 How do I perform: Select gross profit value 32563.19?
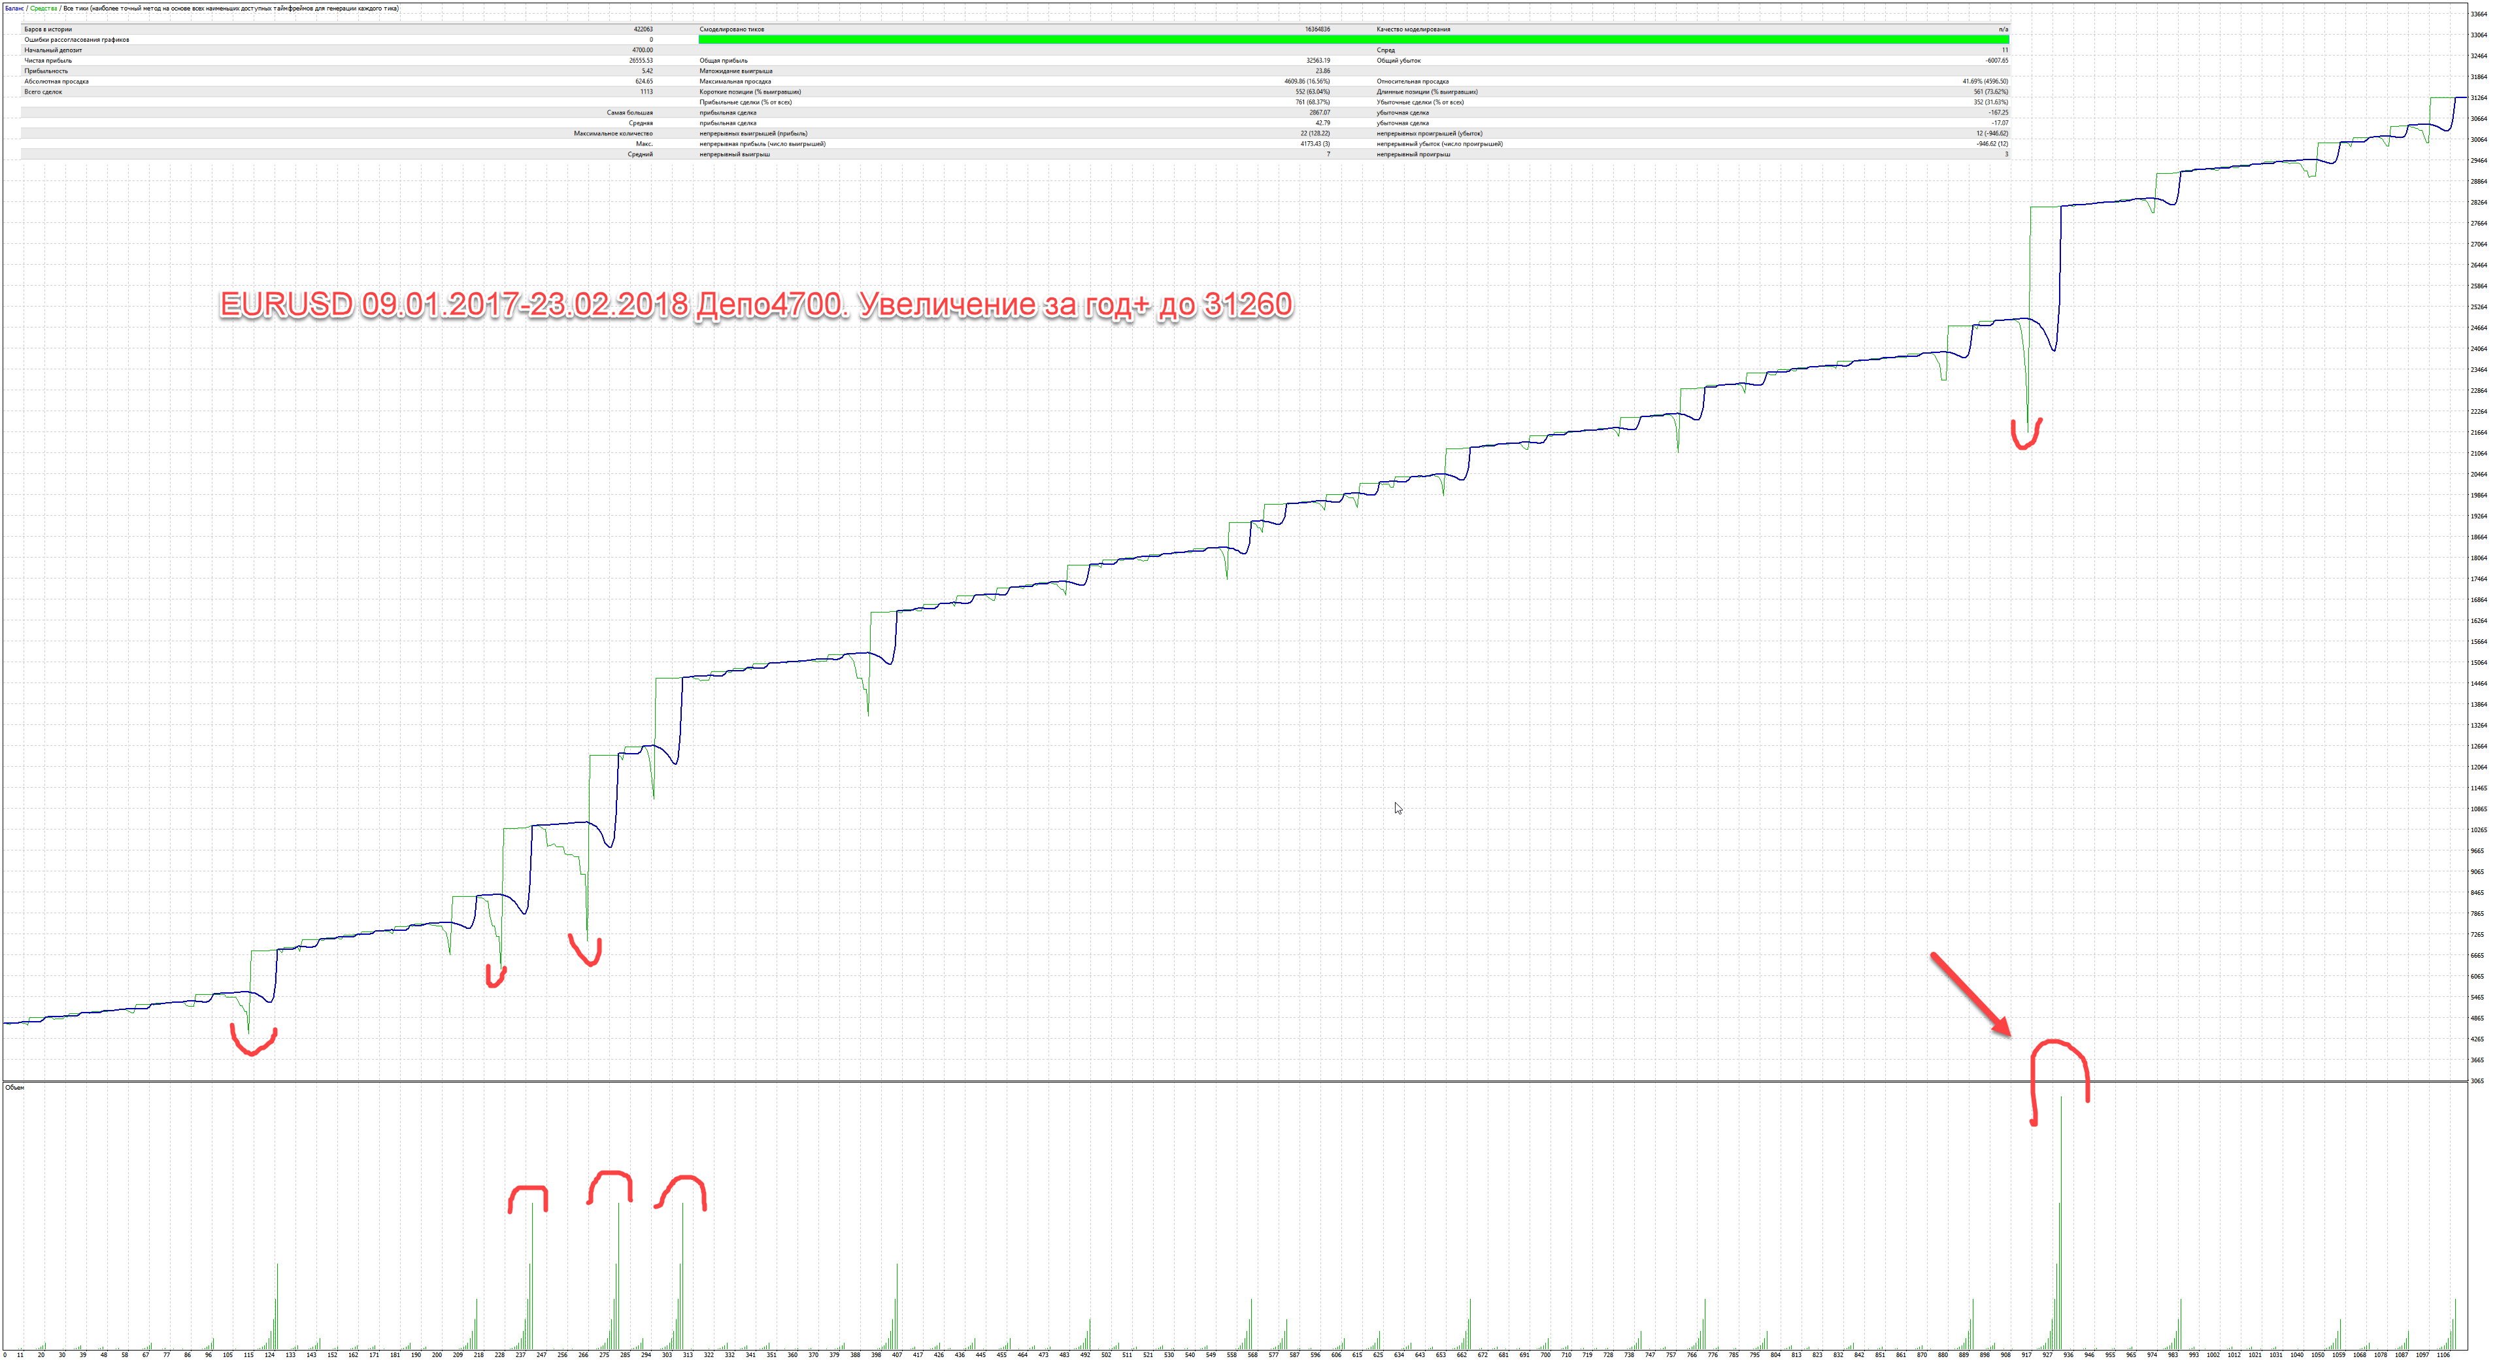(1318, 61)
